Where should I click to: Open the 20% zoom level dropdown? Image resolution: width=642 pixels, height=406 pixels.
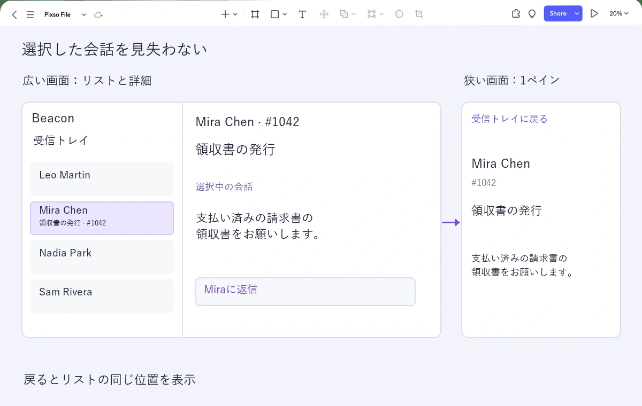619,14
